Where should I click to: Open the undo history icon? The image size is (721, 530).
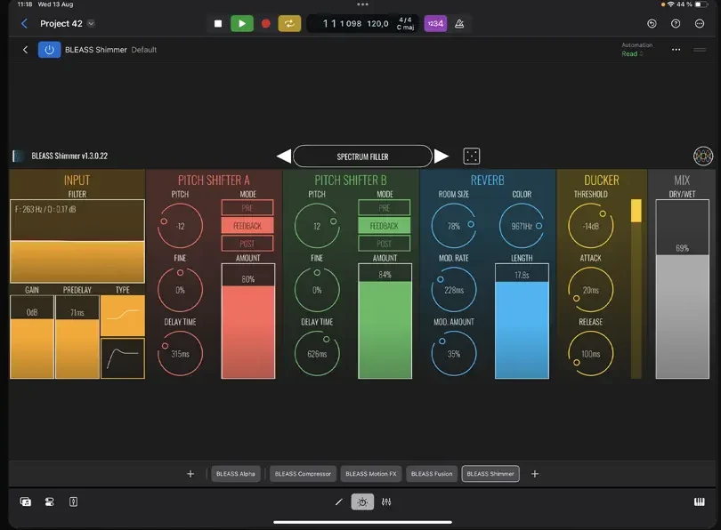[x=652, y=23]
